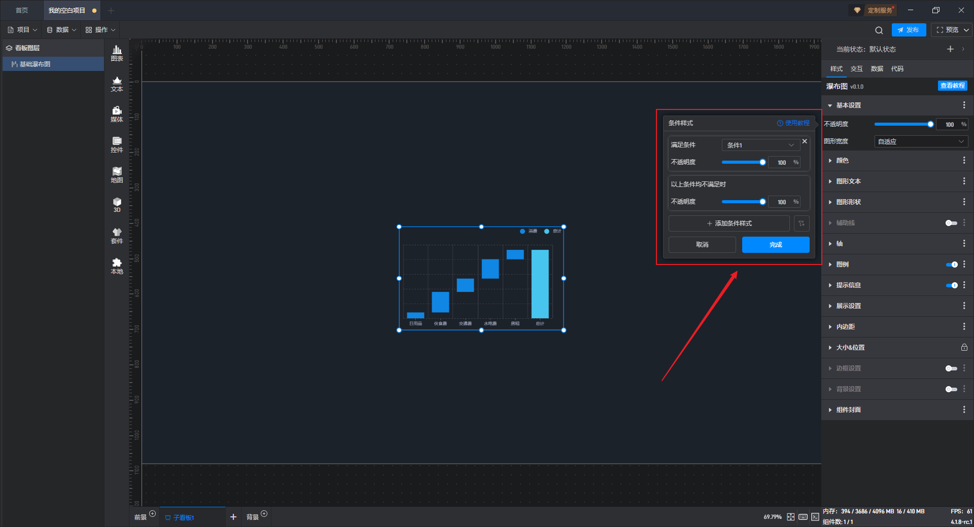Open the 本地 local components panel
This screenshot has width=974, height=527.
click(x=117, y=266)
